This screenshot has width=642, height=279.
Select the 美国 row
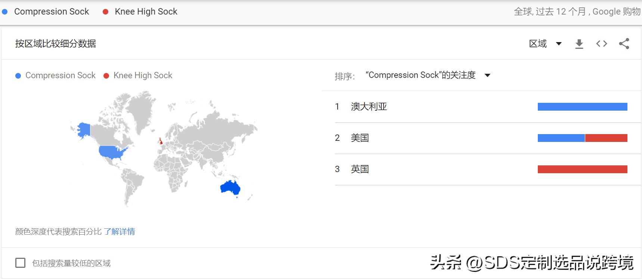point(487,138)
